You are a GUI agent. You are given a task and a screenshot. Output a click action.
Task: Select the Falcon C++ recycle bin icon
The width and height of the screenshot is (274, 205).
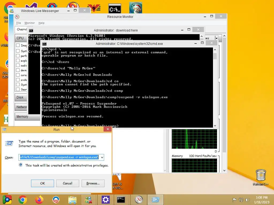261,177
